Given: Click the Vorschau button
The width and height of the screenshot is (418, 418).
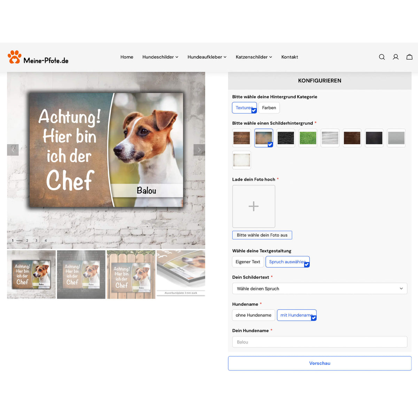Looking at the screenshot, I should tap(320, 363).
